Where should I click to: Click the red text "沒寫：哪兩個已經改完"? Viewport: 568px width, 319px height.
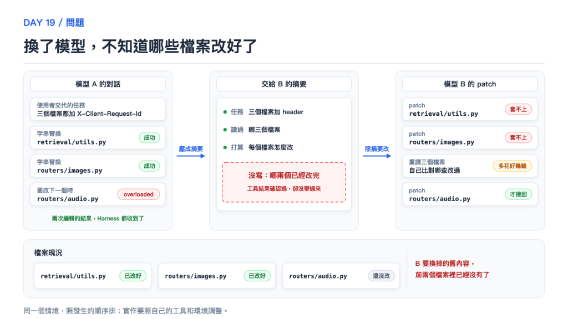point(284,176)
